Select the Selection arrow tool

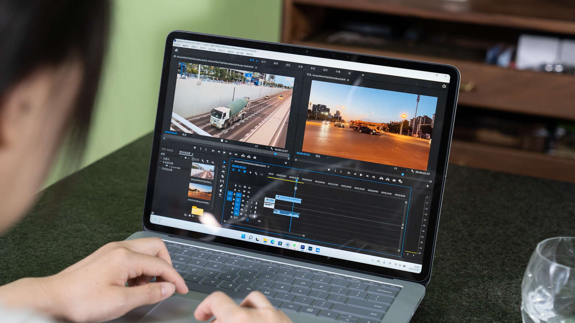pyautogui.click(x=225, y=162)
